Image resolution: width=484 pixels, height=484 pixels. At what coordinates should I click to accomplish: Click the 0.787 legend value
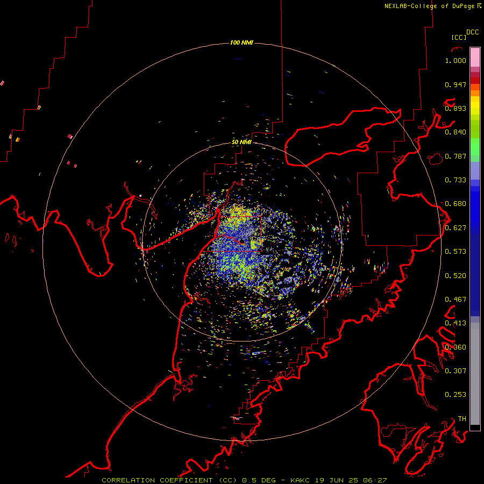pos(455,156)
